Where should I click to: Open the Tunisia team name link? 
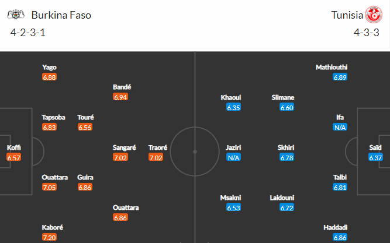coord(347,15)
